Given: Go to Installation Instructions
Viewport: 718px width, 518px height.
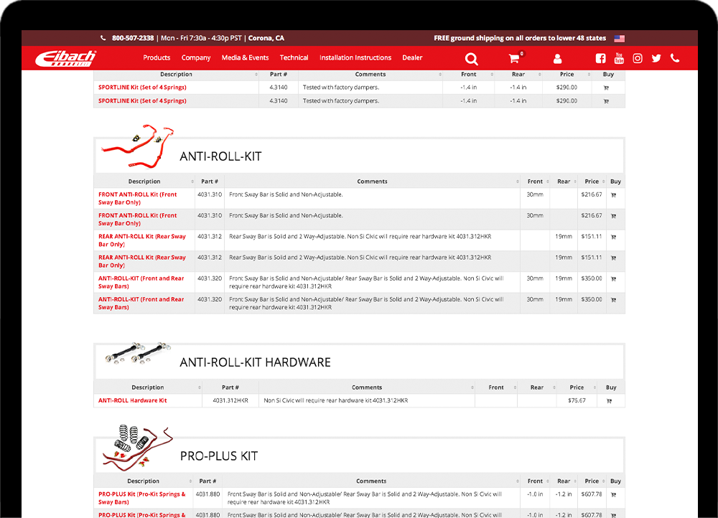Looking at the screenshot, I should (x=355, y=57).
